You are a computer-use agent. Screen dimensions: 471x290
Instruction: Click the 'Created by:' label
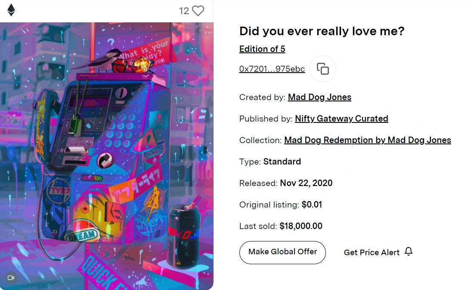(262, 97)
